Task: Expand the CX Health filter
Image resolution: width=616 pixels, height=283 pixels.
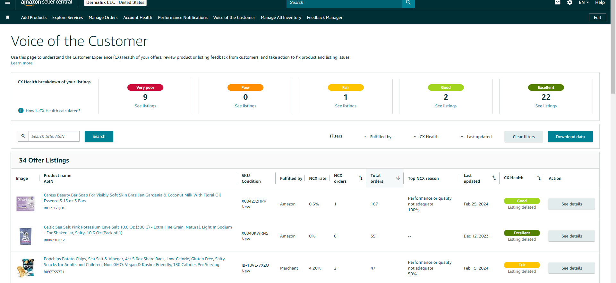Action: click(x=426, y=137)
